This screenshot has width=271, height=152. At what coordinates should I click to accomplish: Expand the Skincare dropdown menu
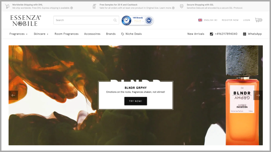pos(41,34)
